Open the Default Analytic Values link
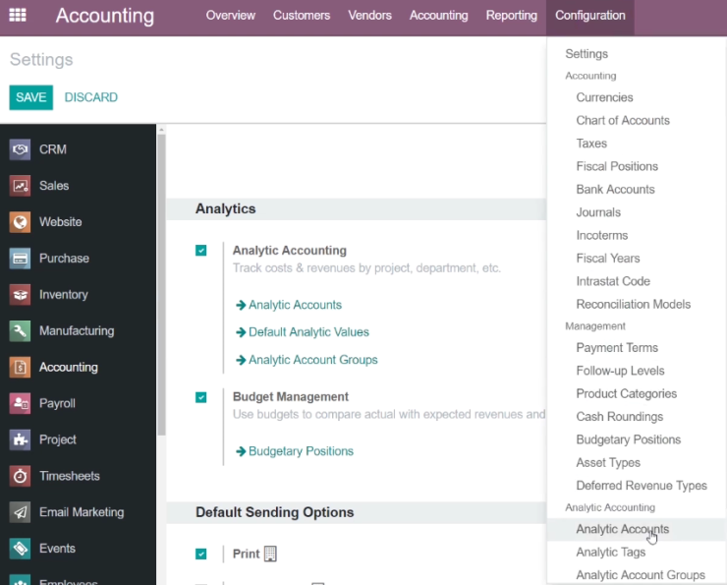727x585 pixels. coord(308,332)
